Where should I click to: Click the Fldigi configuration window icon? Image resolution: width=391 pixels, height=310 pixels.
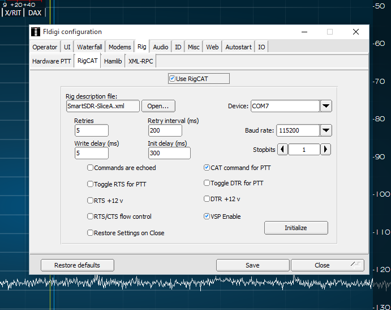[36, 32]
